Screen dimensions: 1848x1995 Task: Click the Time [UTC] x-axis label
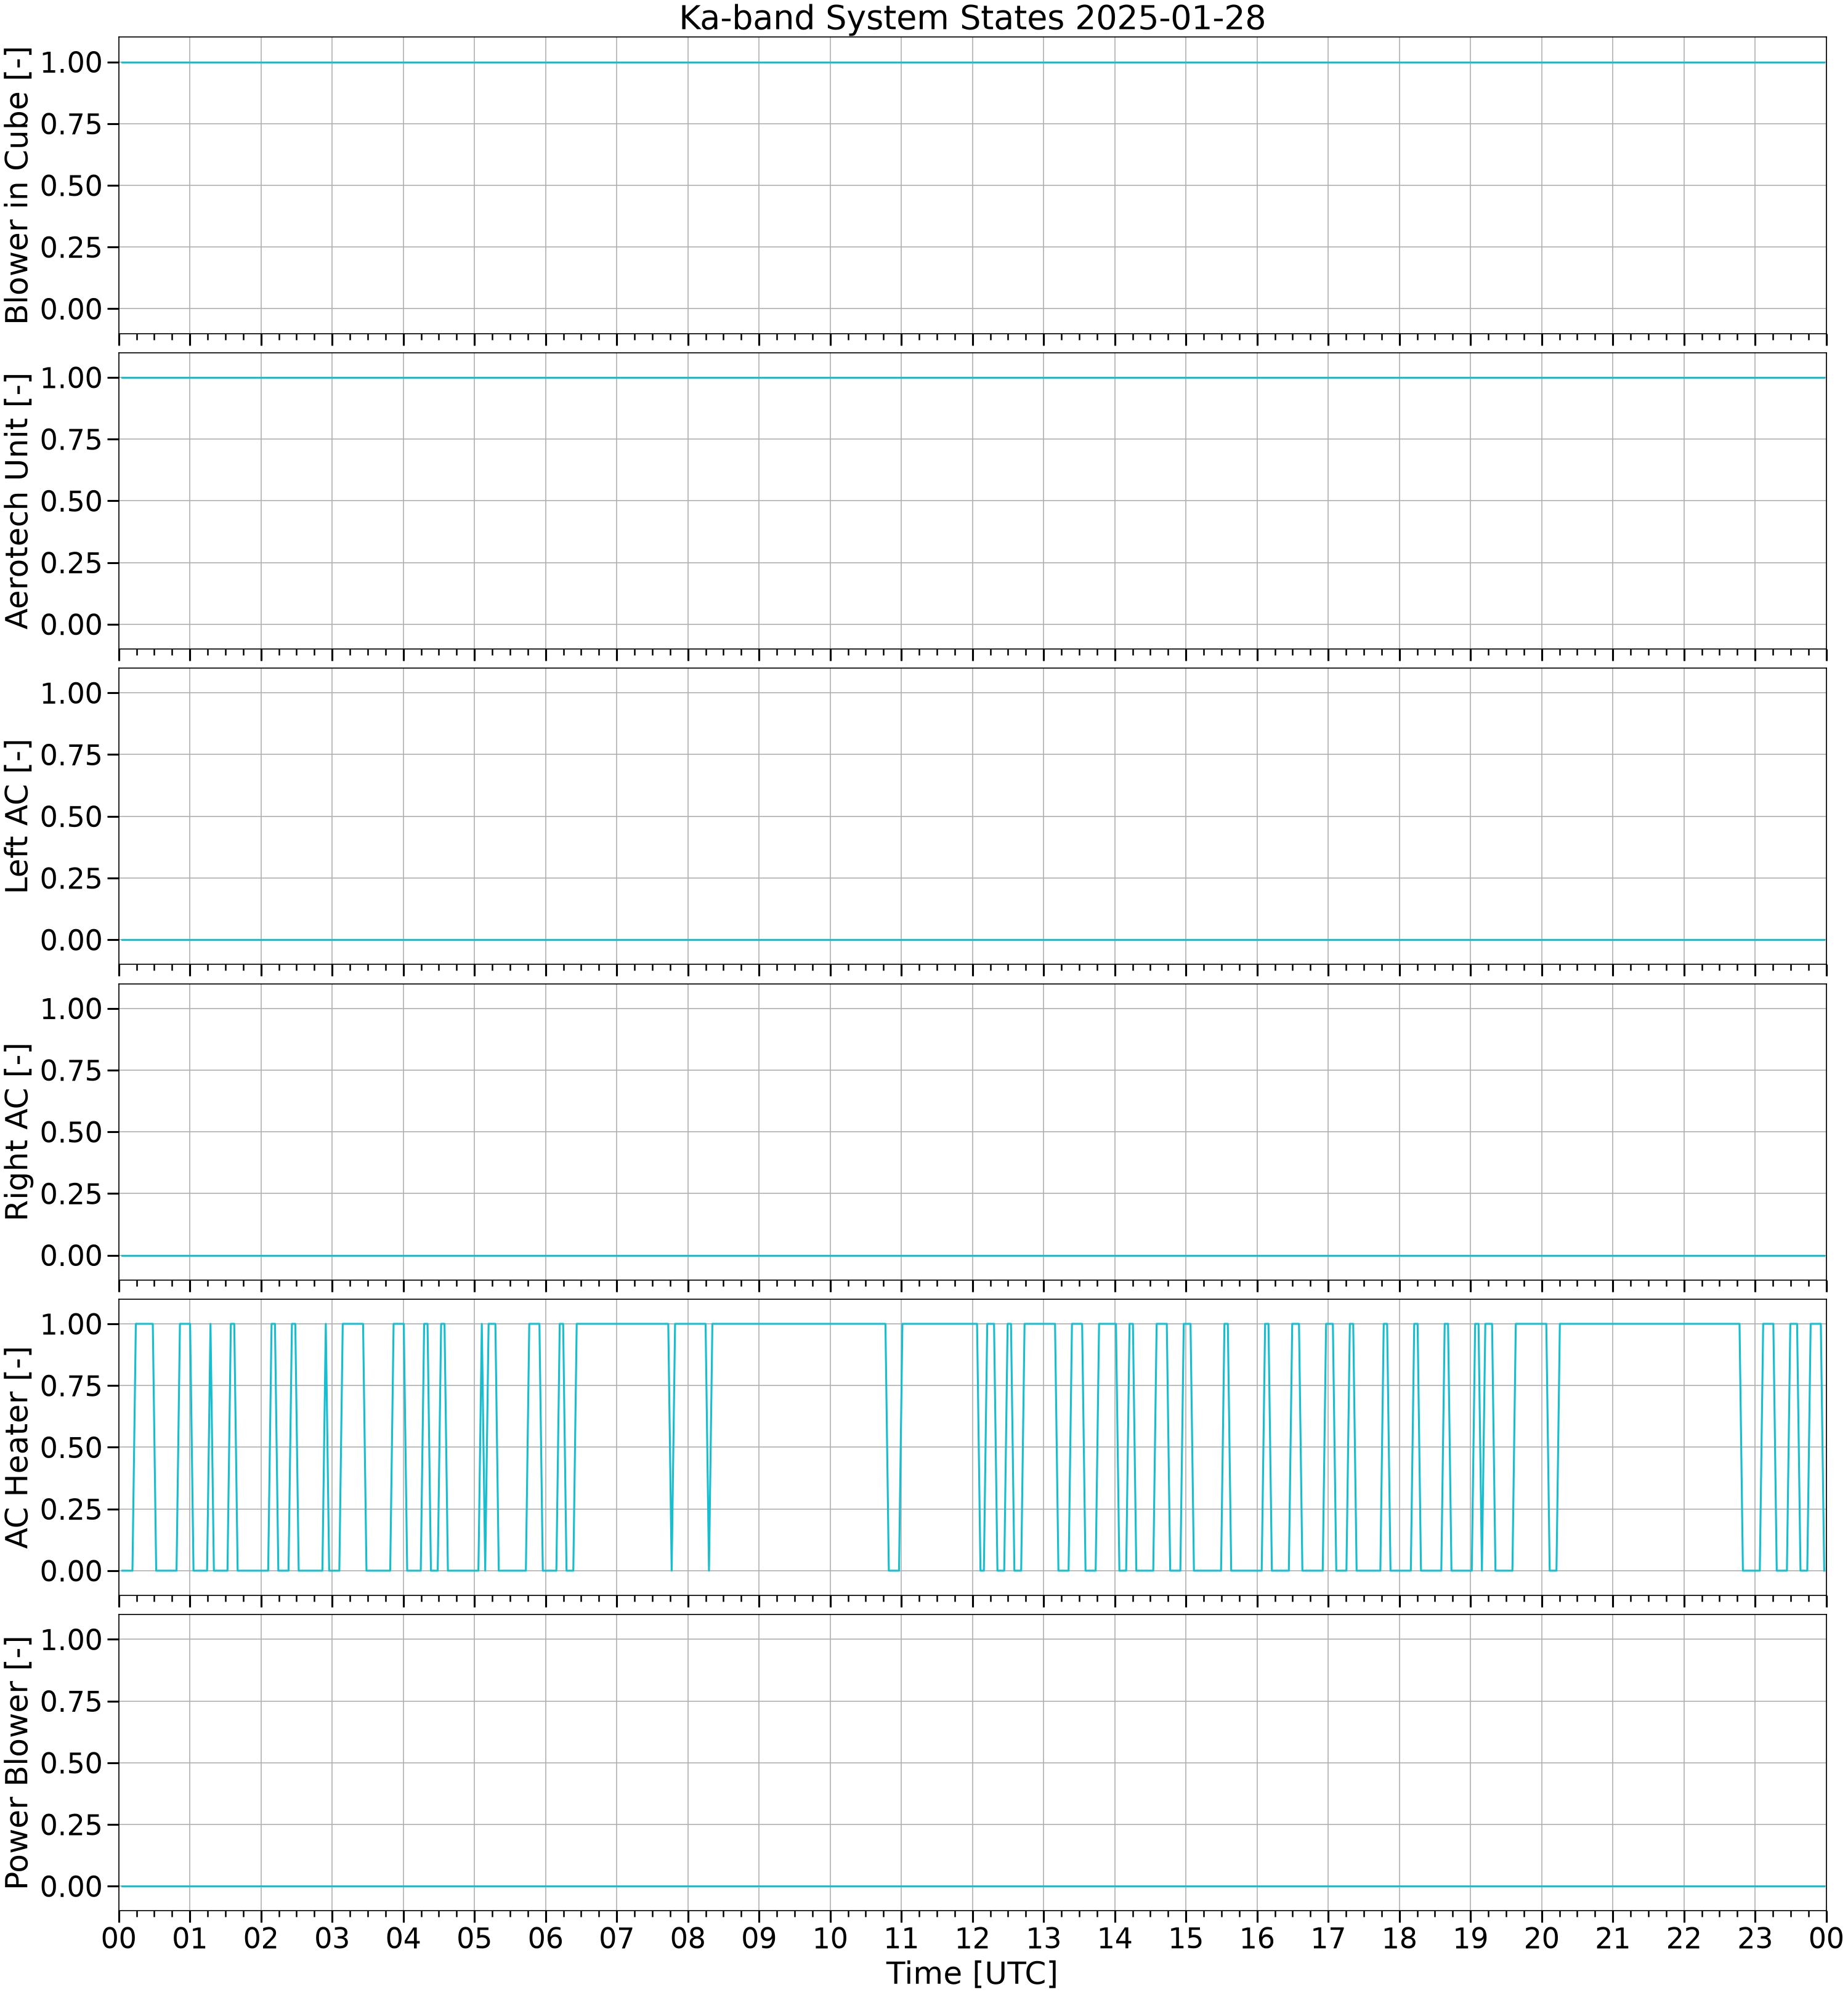pyautogui.click(x=972, y=1973)
